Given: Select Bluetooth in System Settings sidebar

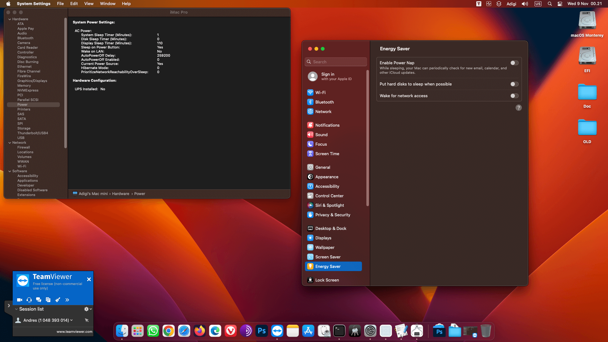Looking at the screenshot, I should 324,102.
